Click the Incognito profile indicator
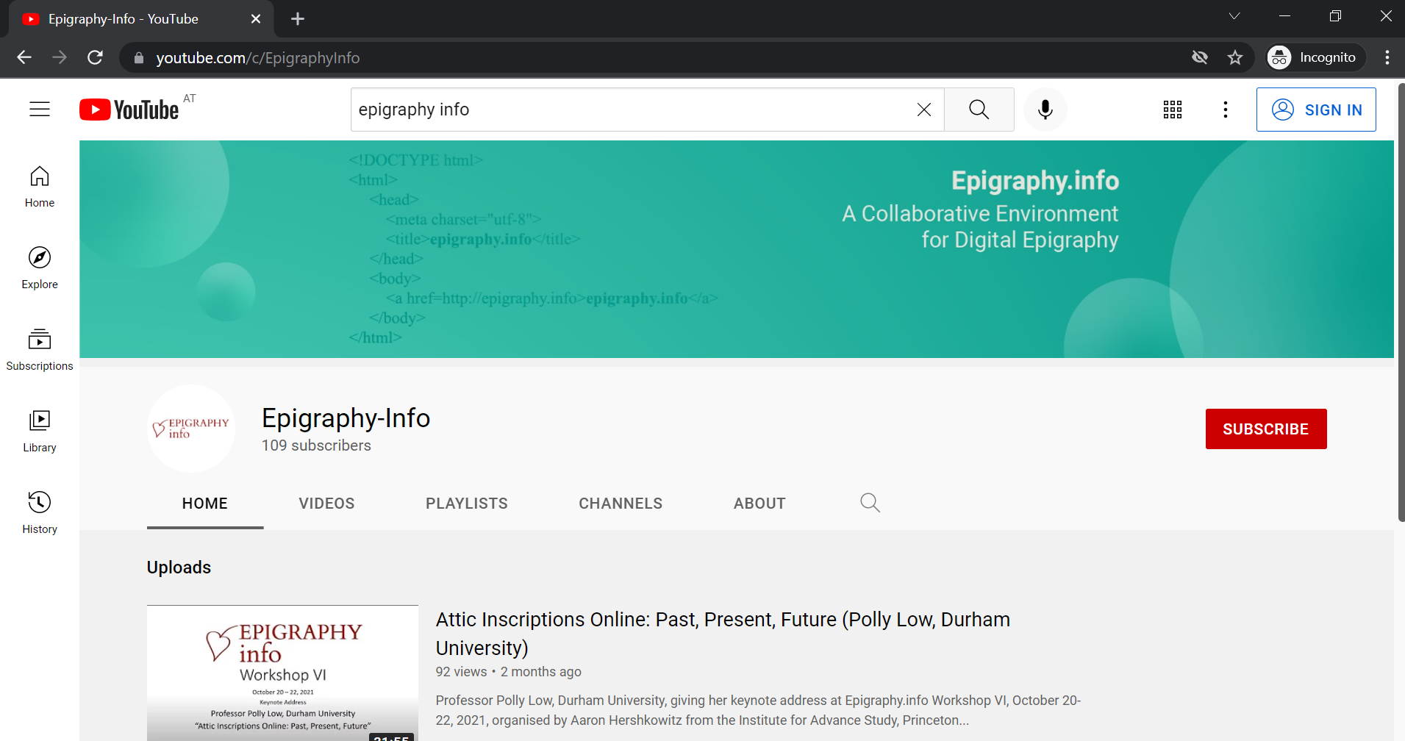Screen dimensions: 1405x741 (x=1315, y=57)
